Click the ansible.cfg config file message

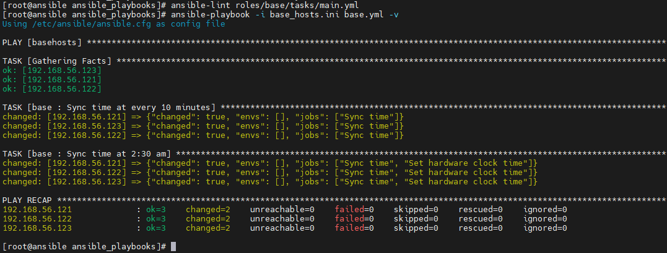coord(113,24)
